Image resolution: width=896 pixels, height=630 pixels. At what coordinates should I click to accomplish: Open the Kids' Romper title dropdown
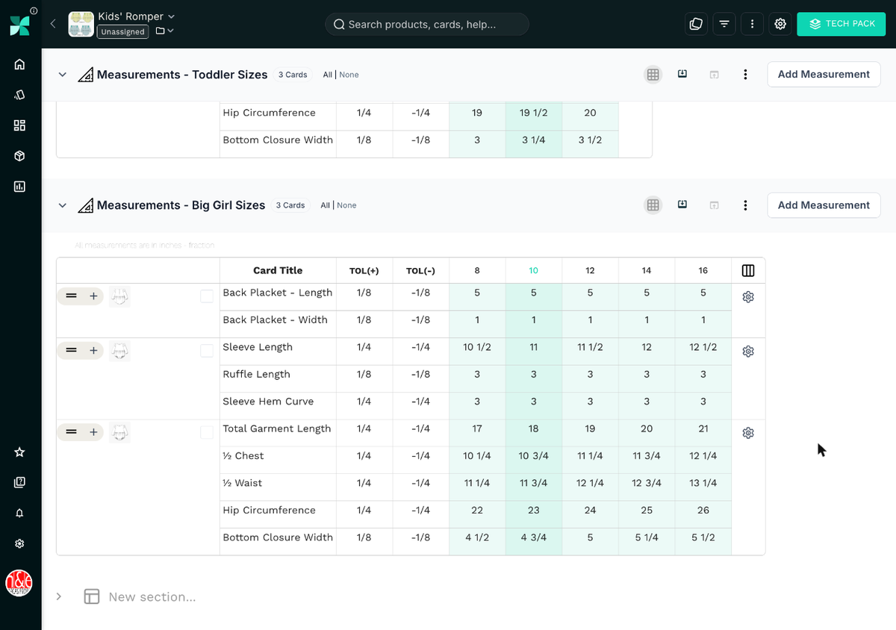pos(137,16)
